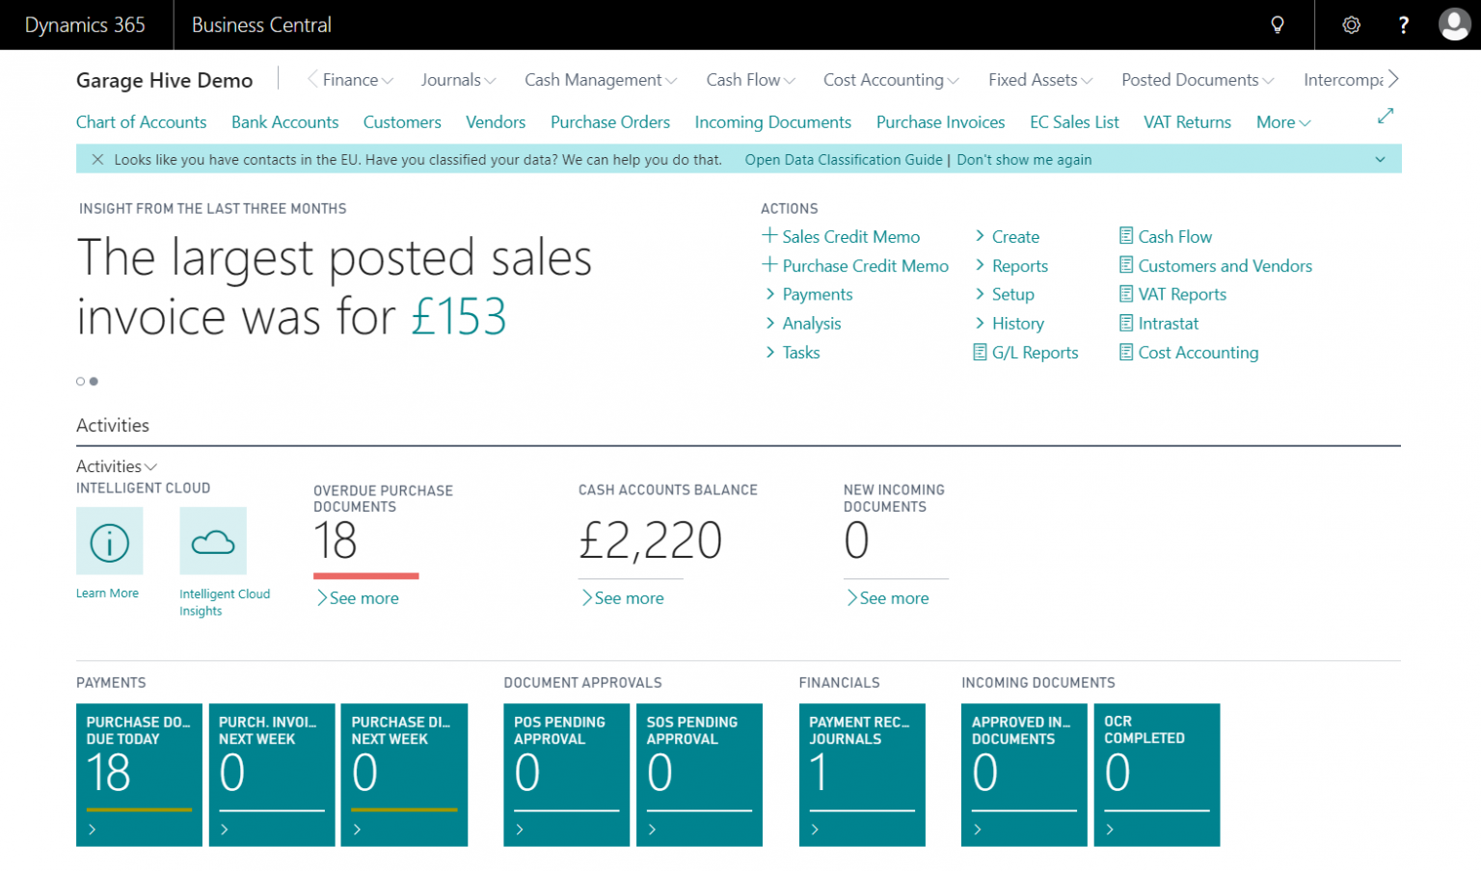This screenshot has height=871, width=1481.
Task: Open settings via the gear icon
Action: pos(1351,24)
